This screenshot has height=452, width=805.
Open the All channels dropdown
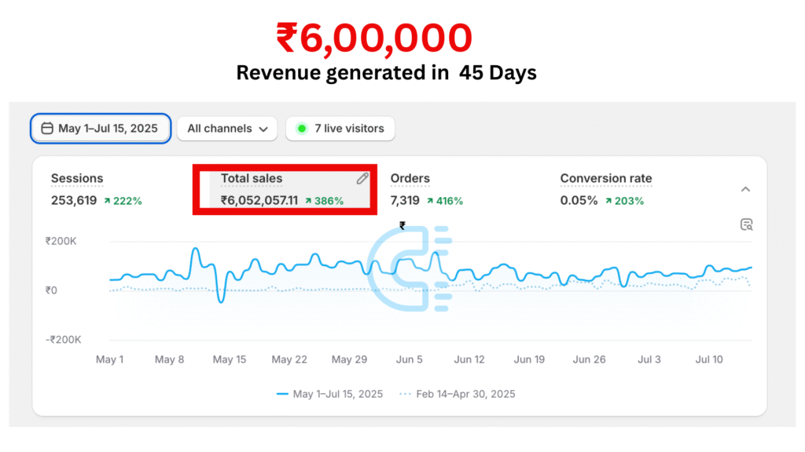pyautogui.click(x=227, y=129)
